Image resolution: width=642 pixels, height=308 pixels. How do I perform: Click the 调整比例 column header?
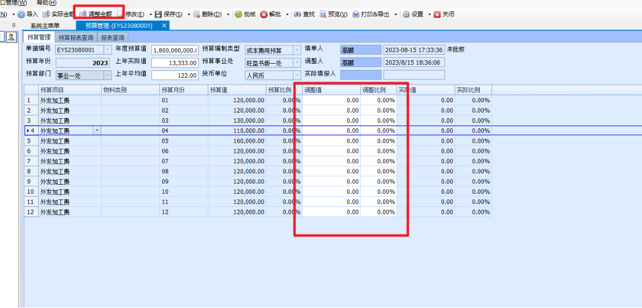tap(378, 90)
